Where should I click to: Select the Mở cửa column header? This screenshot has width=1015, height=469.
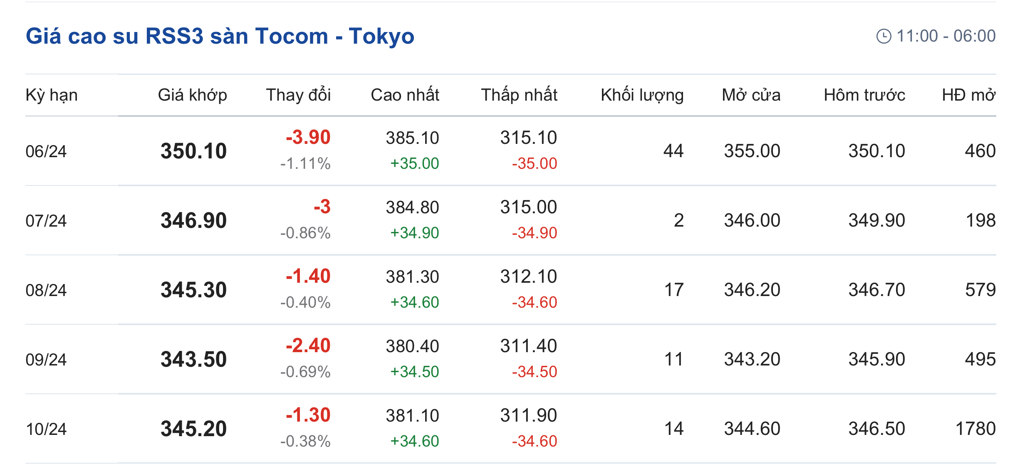click(x=751, y=95)
